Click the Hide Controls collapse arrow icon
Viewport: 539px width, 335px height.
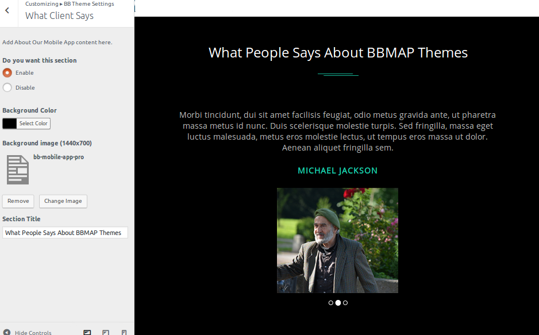coord(7,332)
